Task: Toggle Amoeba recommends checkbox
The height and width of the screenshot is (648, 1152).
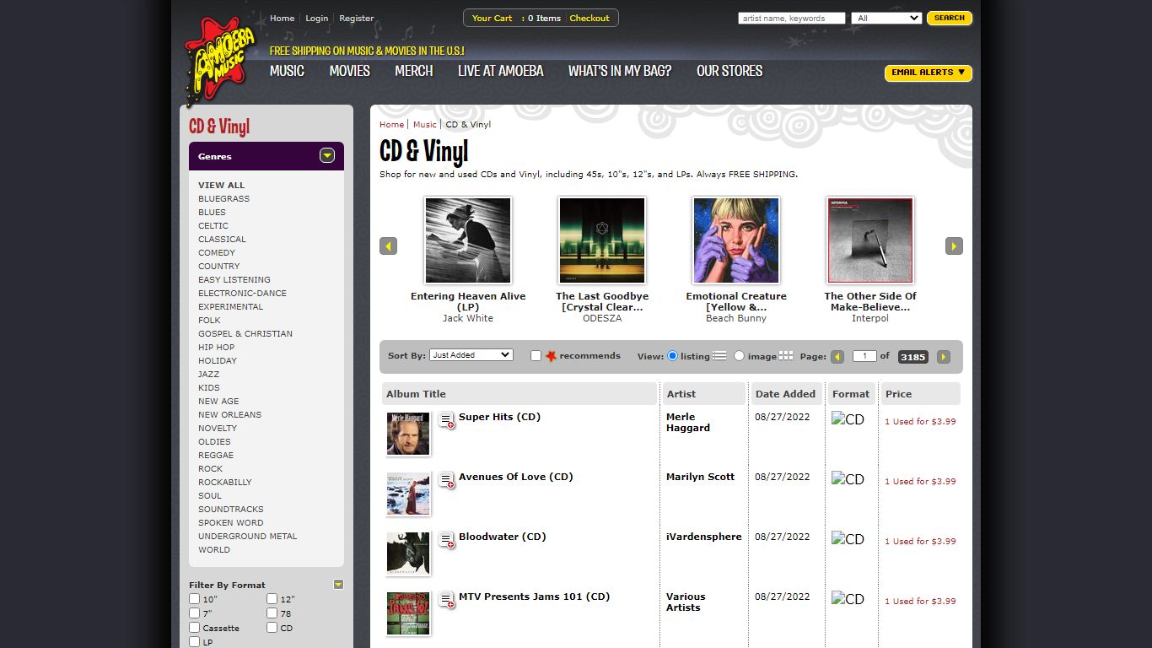Action: [536, 356]
